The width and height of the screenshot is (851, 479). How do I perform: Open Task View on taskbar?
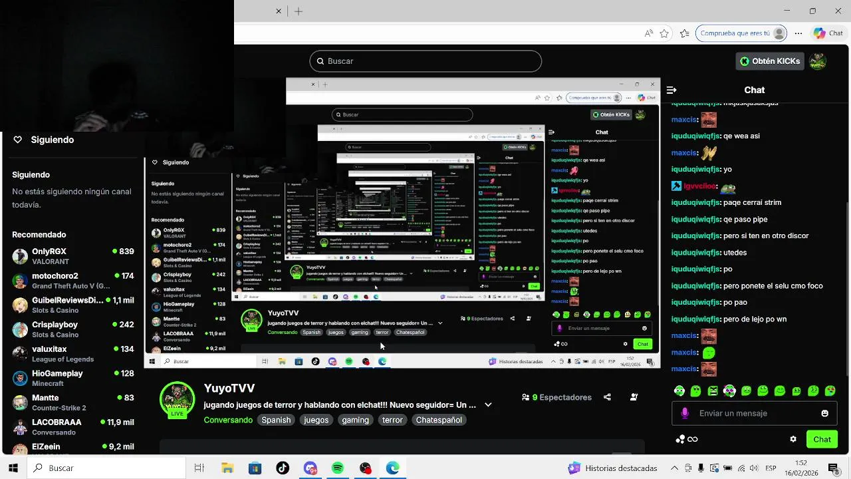(x=199, y=468)
